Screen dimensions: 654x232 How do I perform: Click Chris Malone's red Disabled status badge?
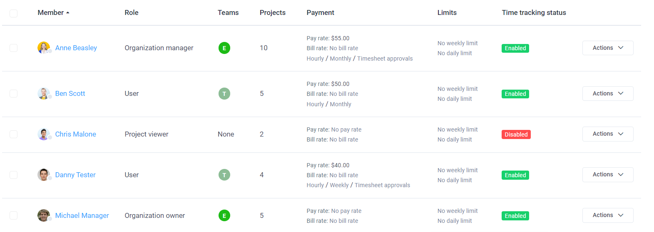516,134
